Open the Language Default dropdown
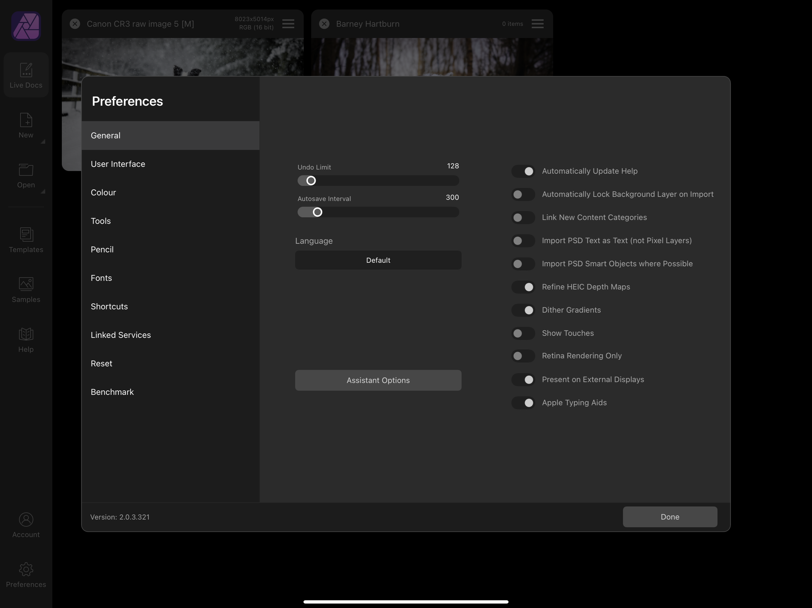Screen dimensions: 812x608 click(x=378, y=260)
